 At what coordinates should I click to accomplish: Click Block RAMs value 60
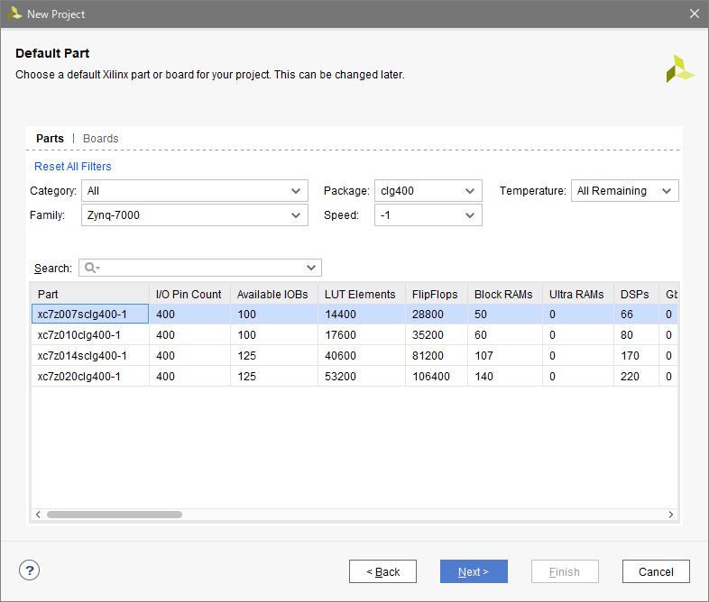point(480,334)
